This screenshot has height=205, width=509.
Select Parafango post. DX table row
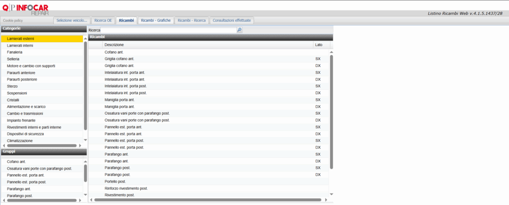(209, 175)
